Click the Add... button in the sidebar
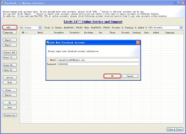 click(x=10, y=27)
